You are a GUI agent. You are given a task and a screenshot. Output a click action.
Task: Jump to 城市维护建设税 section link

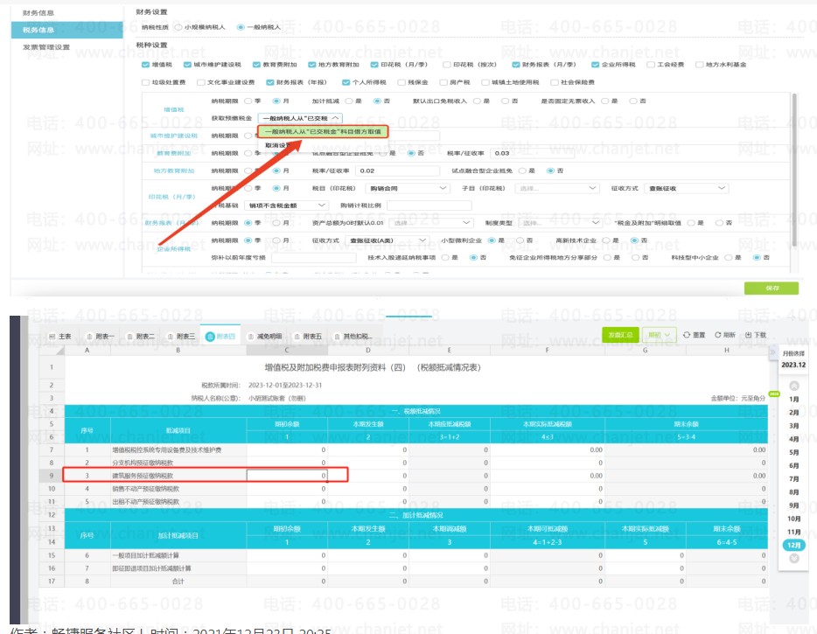pyautogui.click(x=173, y=136)
